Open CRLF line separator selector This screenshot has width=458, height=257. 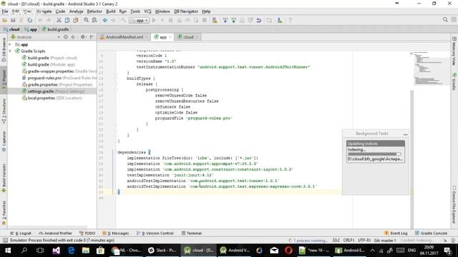click(x=349, y=241)
